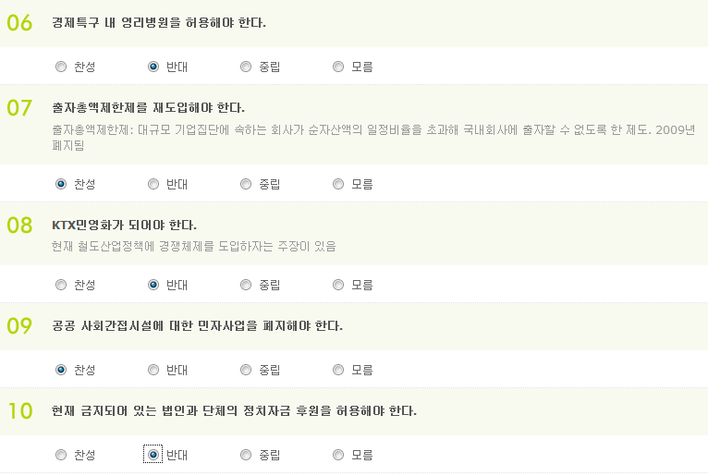708x476 pixels.
Task: Select 찬성 for question 09 민자사업
Action: (60, 370)
